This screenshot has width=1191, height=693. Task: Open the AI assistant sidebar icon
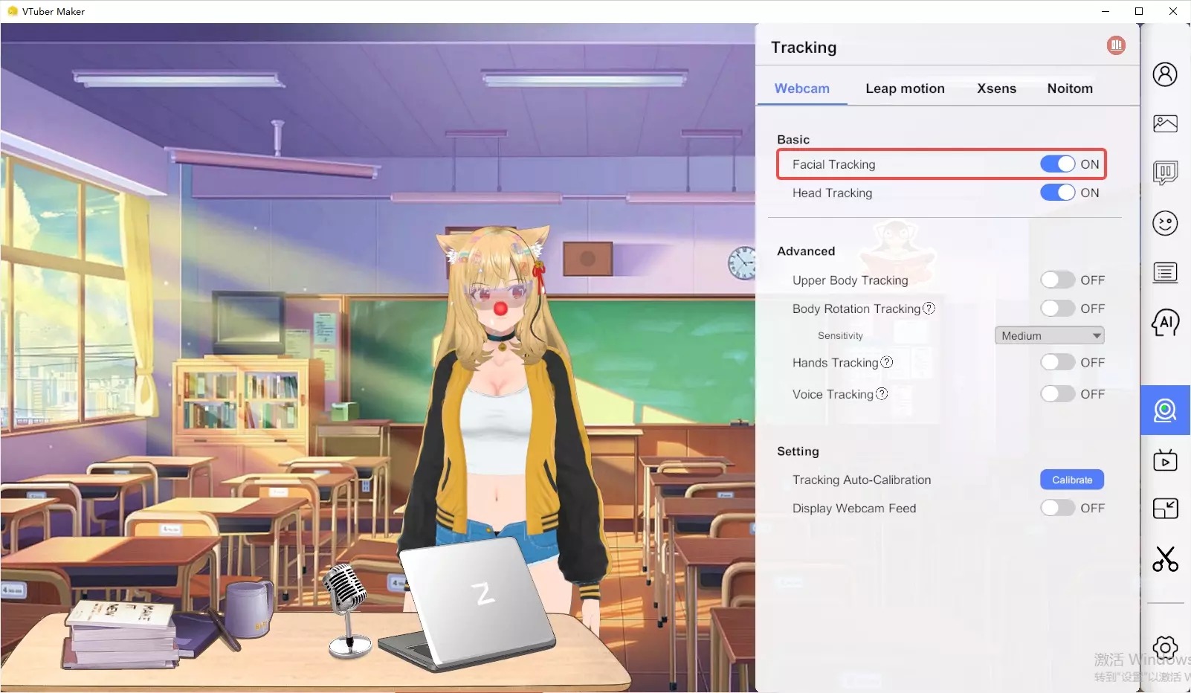click(x=1165, y=323)
